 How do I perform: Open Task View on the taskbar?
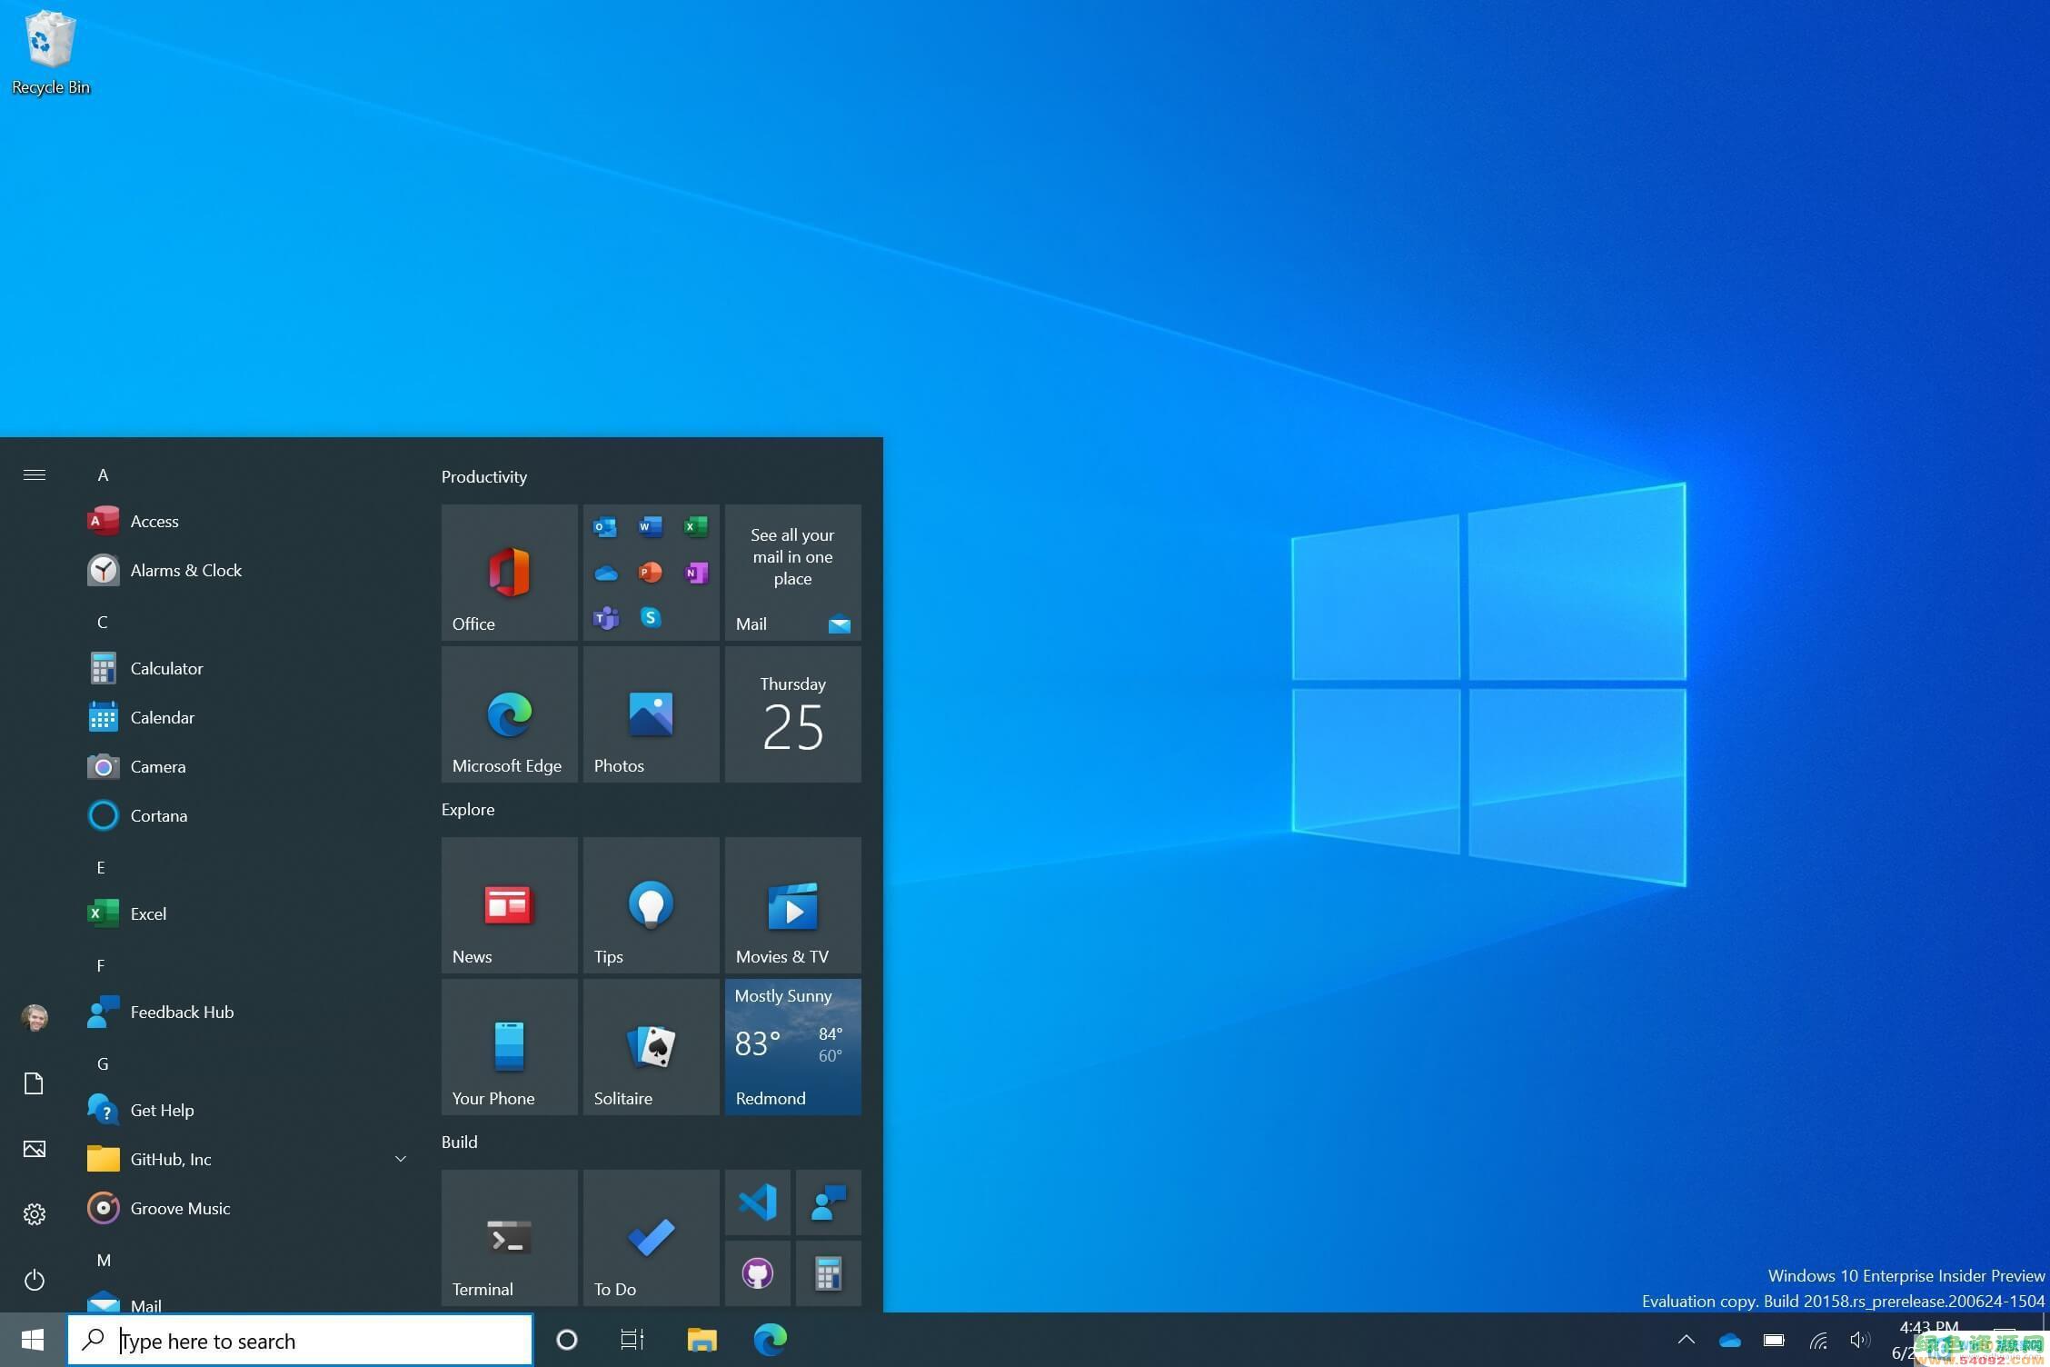coord(632,1340)
